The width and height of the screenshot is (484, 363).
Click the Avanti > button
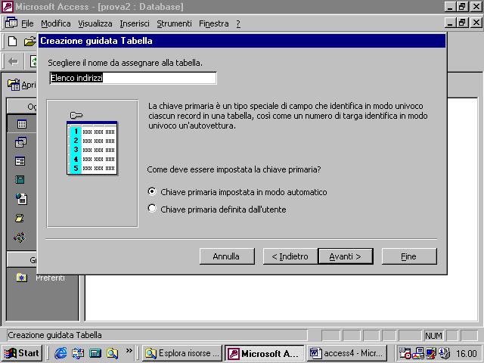tap(346, 256)
